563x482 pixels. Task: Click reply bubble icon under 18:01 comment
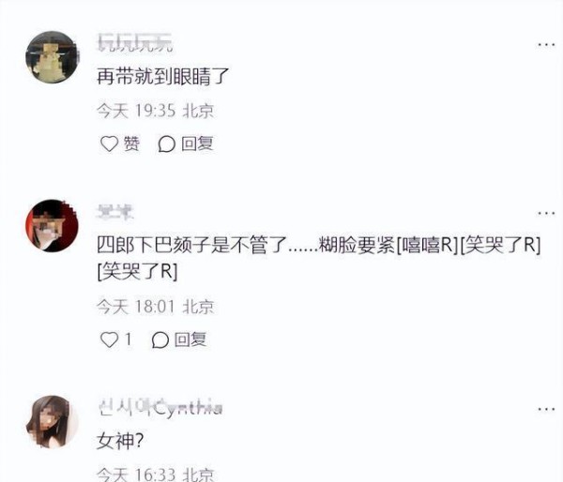pos(160,339)
